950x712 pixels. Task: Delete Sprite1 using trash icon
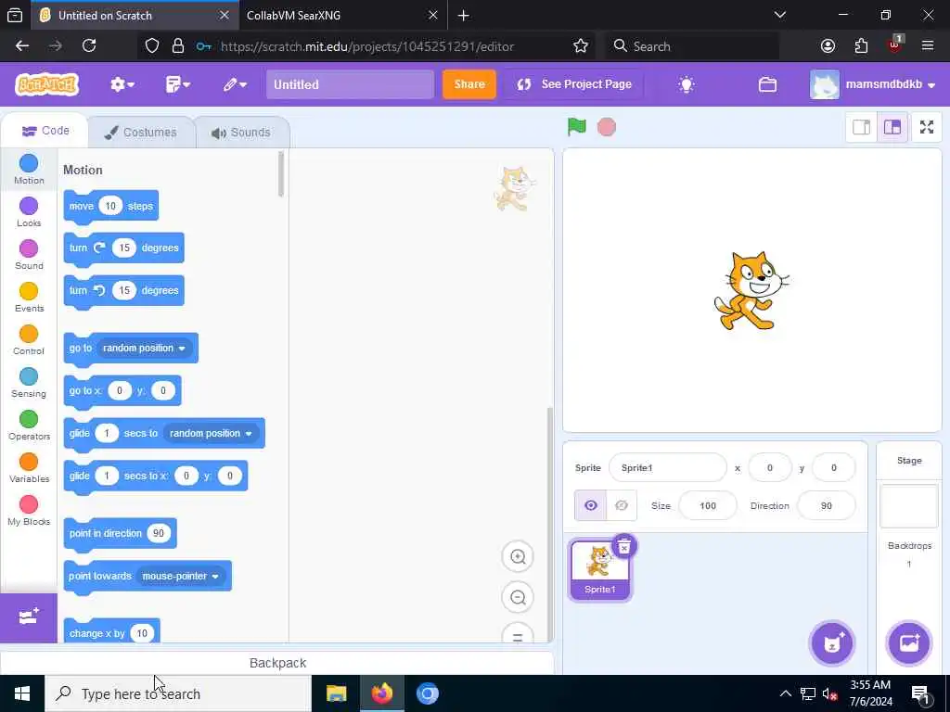[x=624, y=546]
